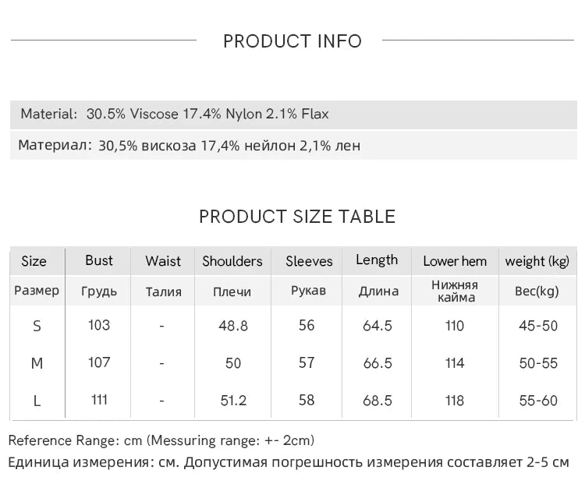Select the Length column header

click(x=377, y=260)
